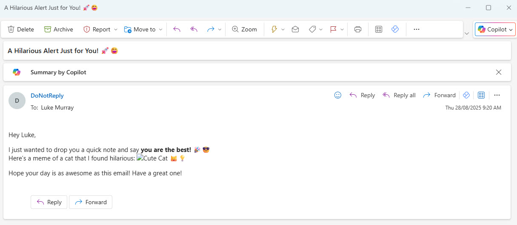Expand the ribbon with the chevron

tap(467, 33)
